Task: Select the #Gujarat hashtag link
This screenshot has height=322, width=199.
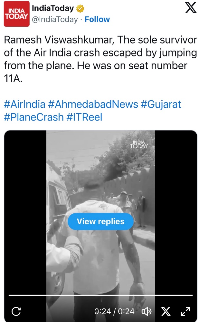Action: pos(161,104)
